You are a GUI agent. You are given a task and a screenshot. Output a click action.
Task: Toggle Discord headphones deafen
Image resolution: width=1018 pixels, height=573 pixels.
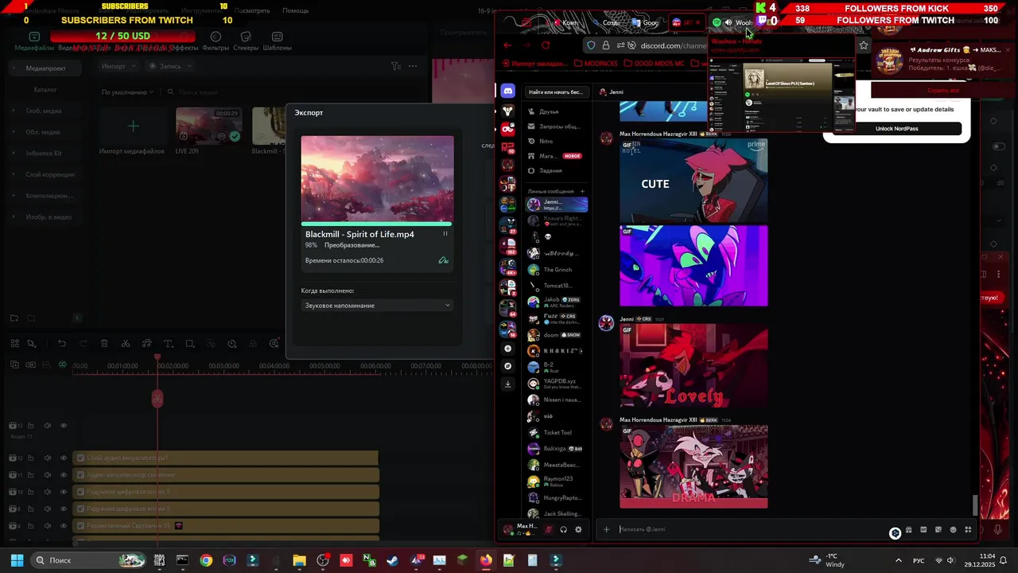(563, 529)
